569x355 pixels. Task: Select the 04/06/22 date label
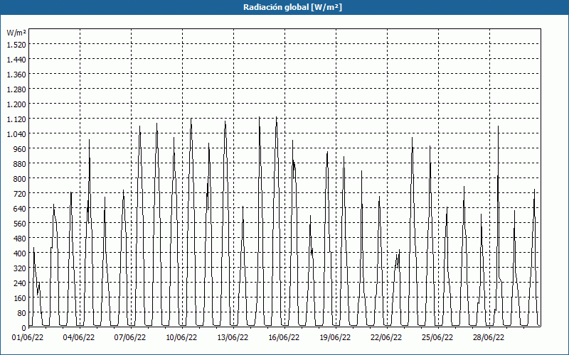coord(79,337)
